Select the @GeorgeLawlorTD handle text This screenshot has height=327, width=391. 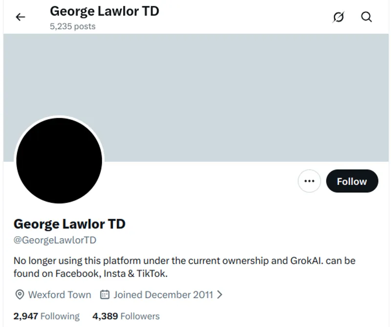tap(55, 240)
